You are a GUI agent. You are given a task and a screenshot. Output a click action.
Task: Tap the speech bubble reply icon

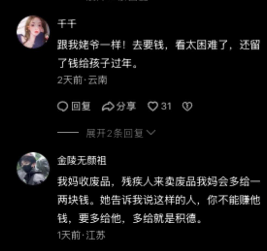pyautogui.click(x=63, y=106)
